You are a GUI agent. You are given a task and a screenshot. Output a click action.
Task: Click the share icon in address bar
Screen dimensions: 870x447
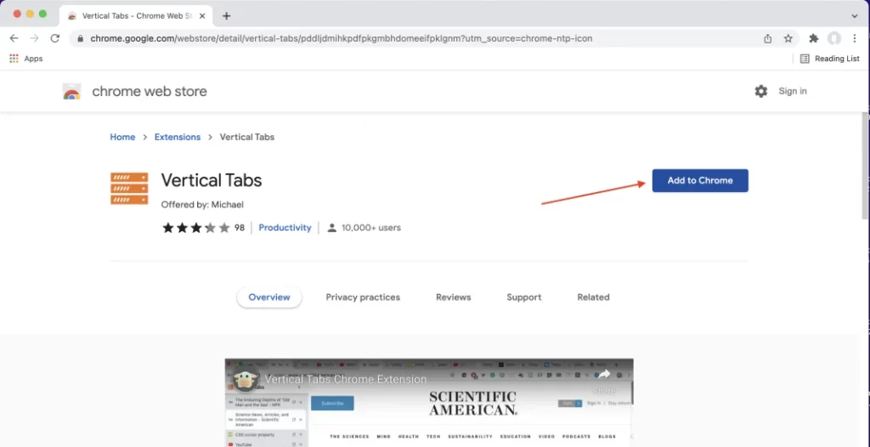pyautogui.click(x=768, y=38)
